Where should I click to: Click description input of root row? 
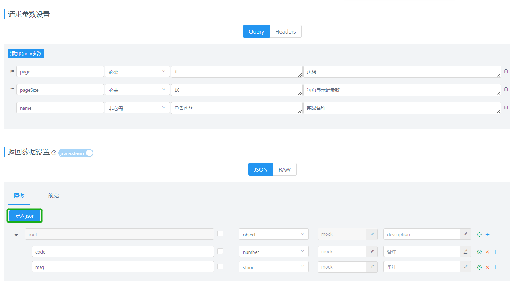(422, 234)
